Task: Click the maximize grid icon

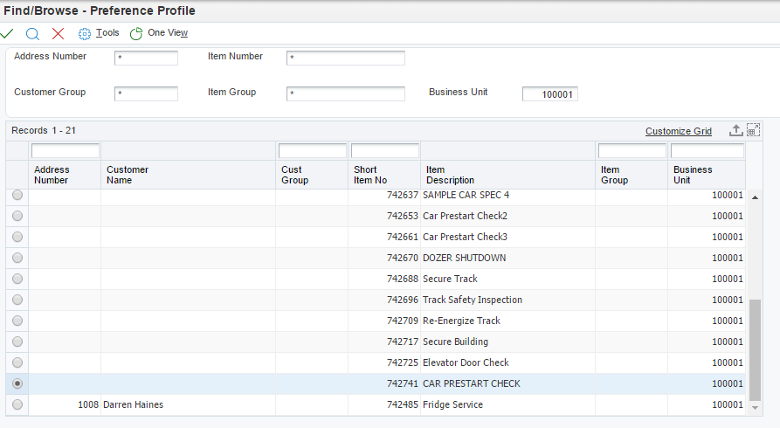Action: (753, 130)
